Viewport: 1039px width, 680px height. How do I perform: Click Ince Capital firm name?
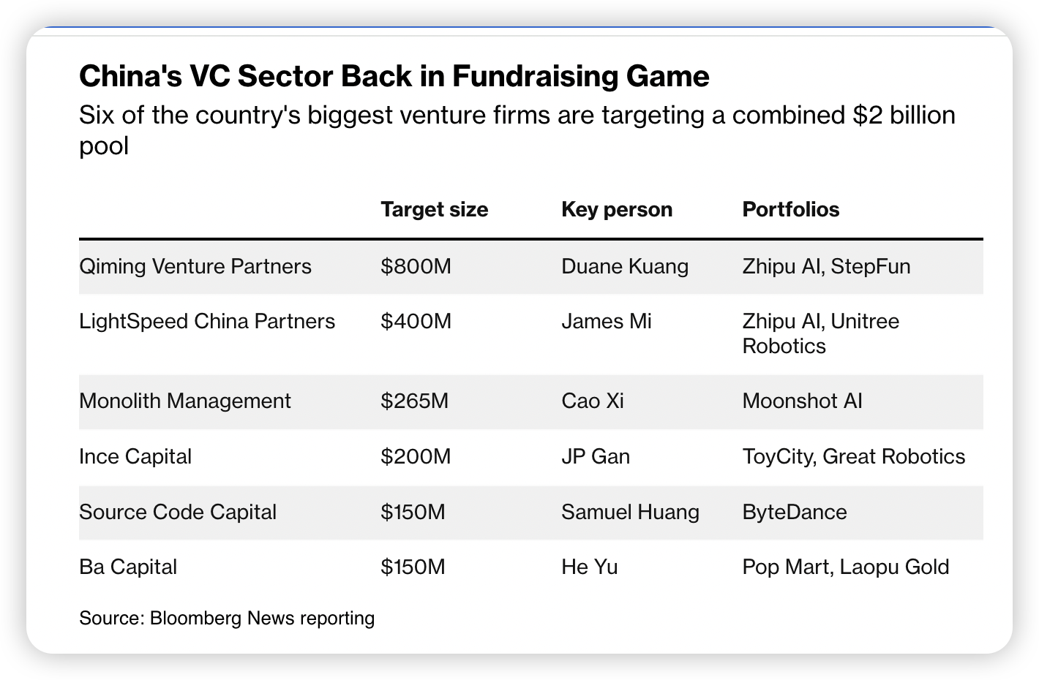pyautogui.click(x=135, y=457)
